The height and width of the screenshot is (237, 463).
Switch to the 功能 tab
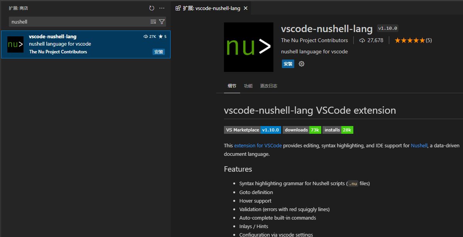pos(248,86)
